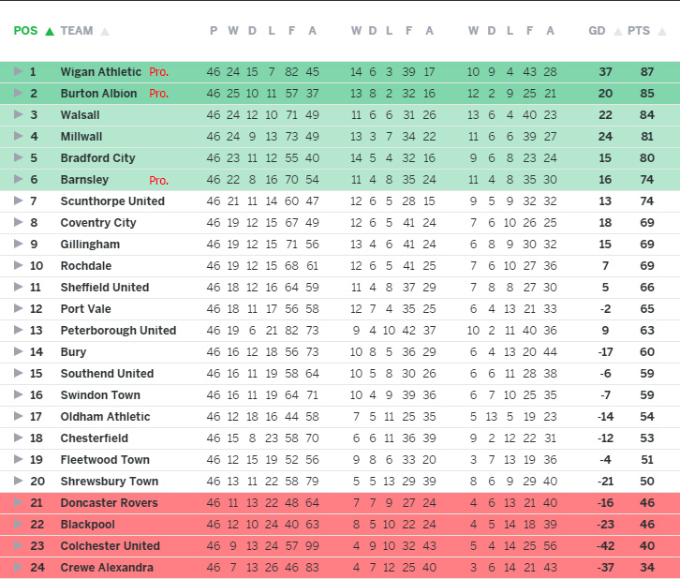Click the Pro. label next to Wigan Athletic
The height and width of the screenshot is (579, 680).
158,72
